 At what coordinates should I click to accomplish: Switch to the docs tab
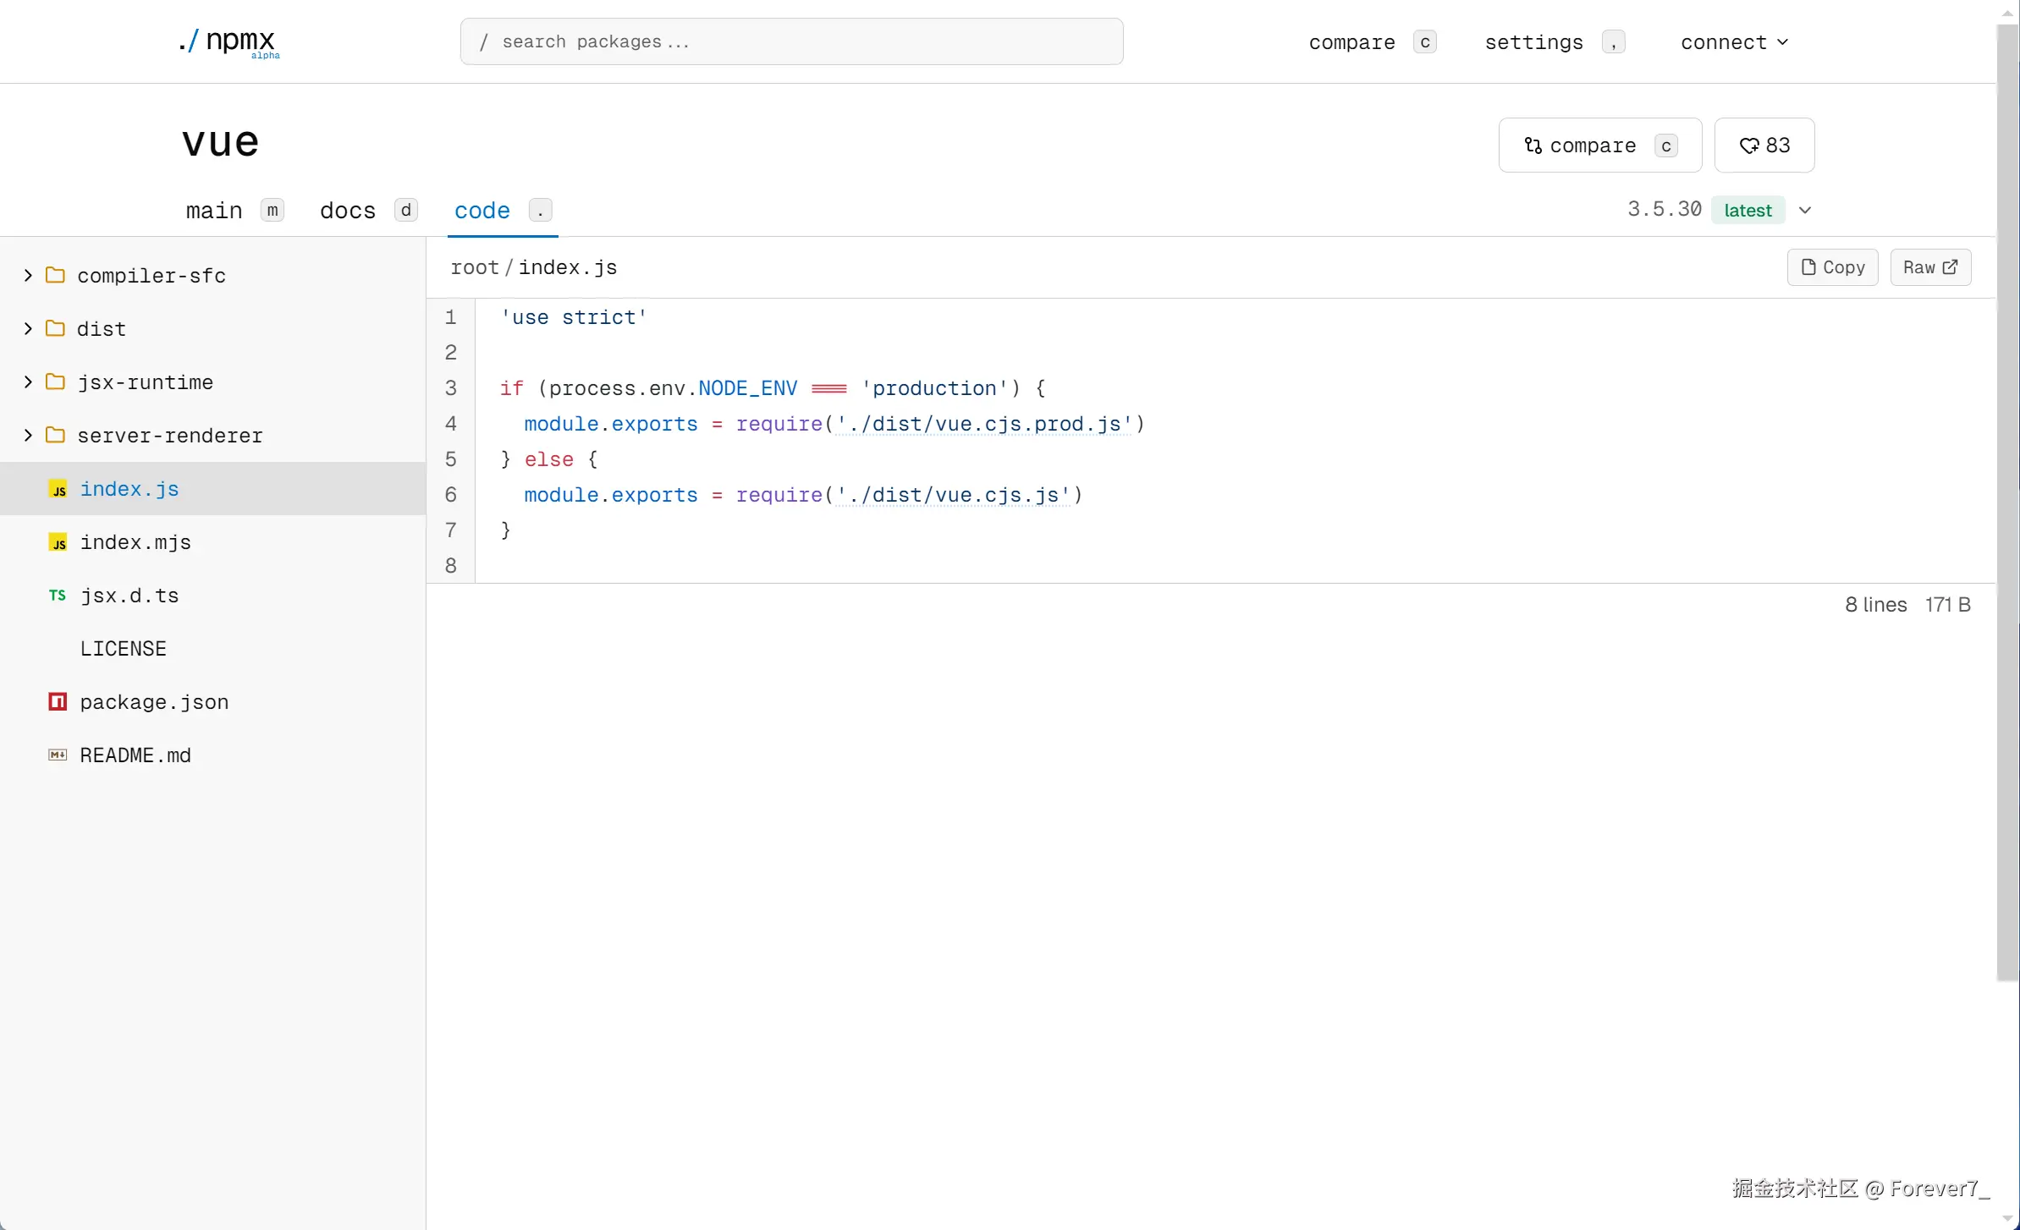pos(348,211)
